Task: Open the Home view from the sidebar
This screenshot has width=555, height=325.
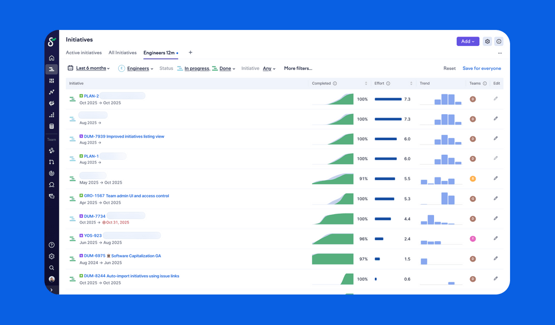Action: (52, 58)
